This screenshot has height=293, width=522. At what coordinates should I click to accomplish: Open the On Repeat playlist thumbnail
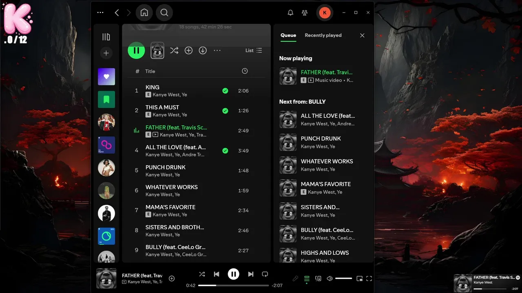(x=106, y=145)
